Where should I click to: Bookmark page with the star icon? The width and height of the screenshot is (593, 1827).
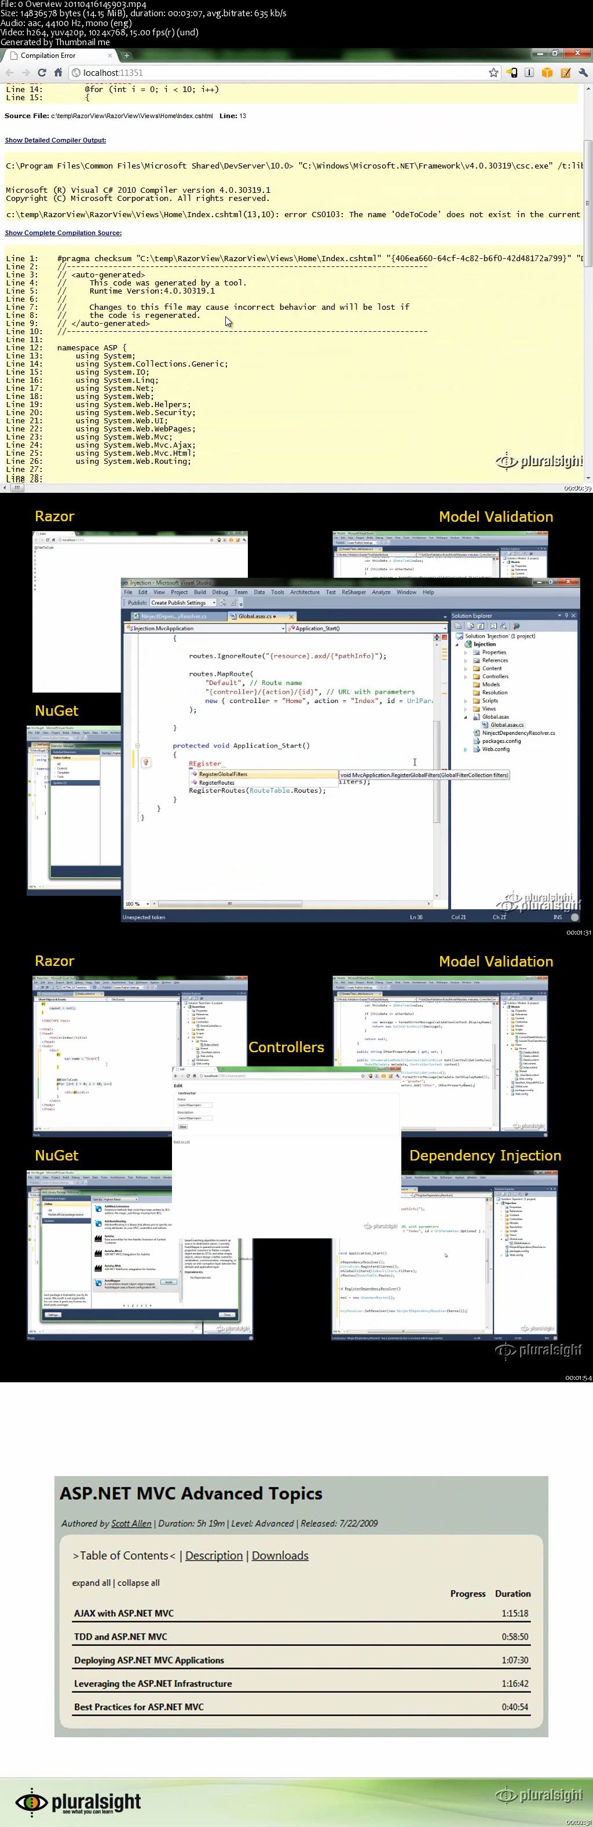[494, 72]
